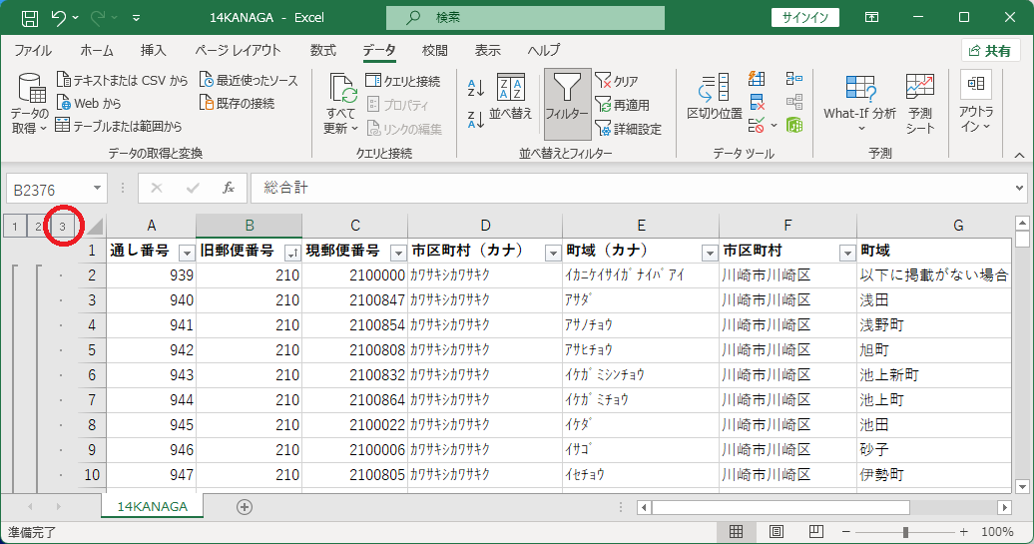
Task: Click the relationships icon
Action: pyautogui.click(x=794, y=102)
